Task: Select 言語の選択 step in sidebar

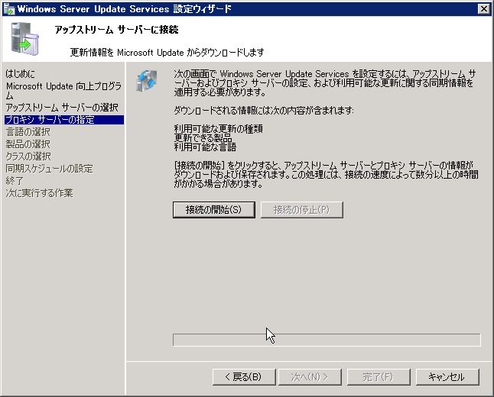Action: click(x=28, y=132)
